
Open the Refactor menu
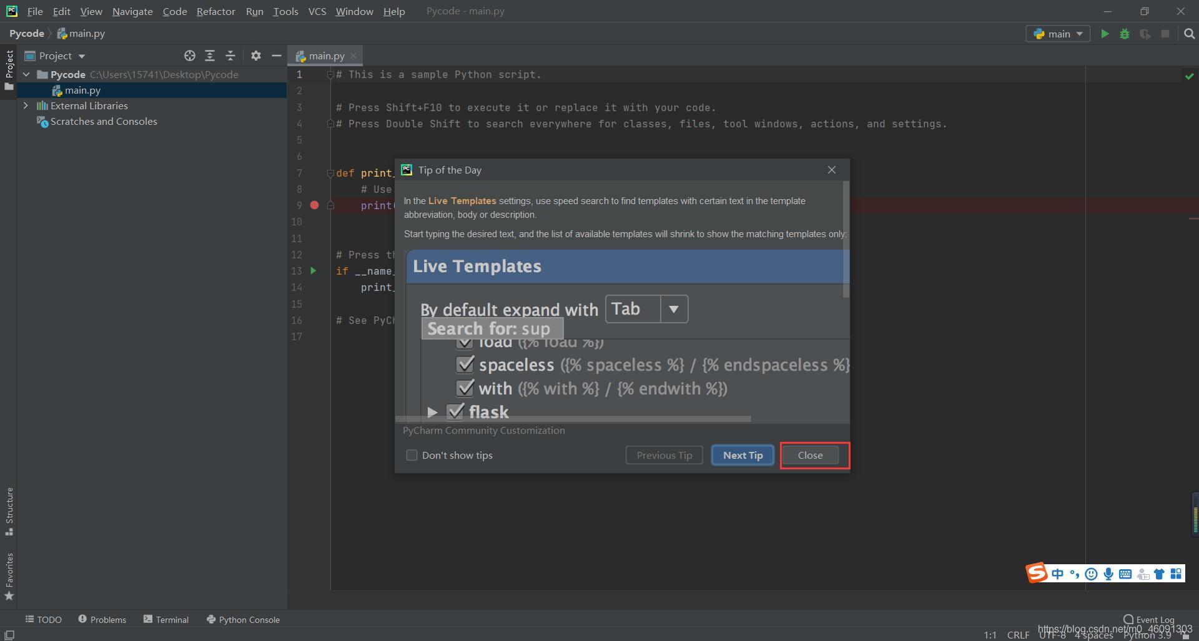(x=215, y=11)
